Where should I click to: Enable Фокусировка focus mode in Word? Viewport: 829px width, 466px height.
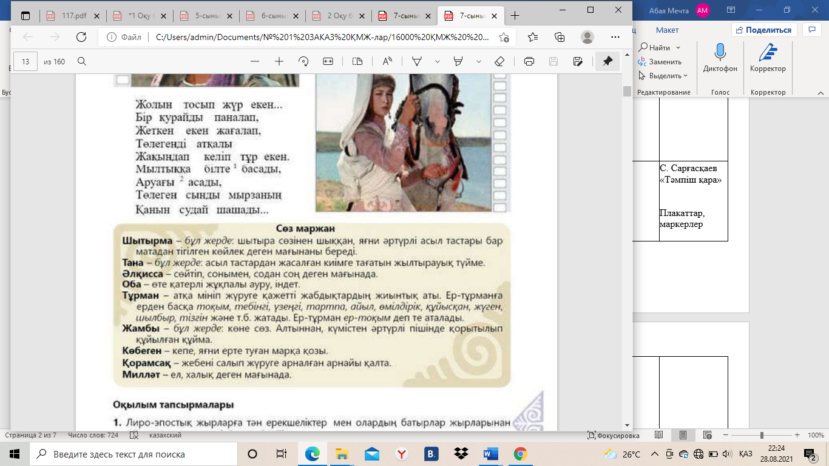[614, 436]
